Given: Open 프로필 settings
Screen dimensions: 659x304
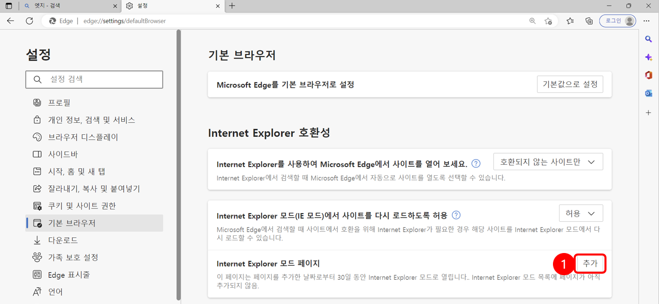Looking at the screenshot, I should coord(94,103).
